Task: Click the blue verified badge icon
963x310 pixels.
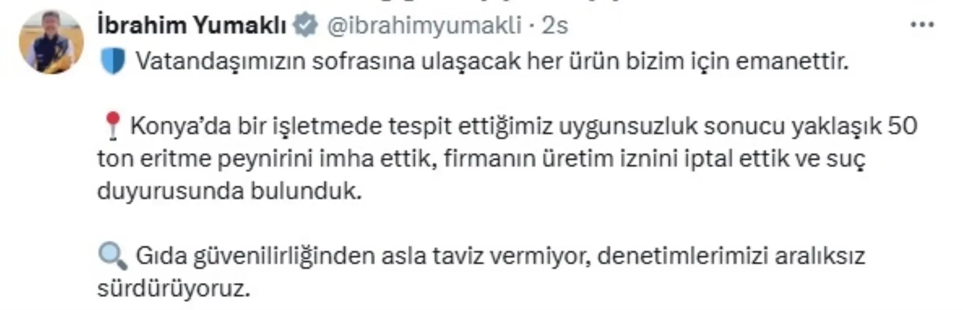Action: (306, 25)
